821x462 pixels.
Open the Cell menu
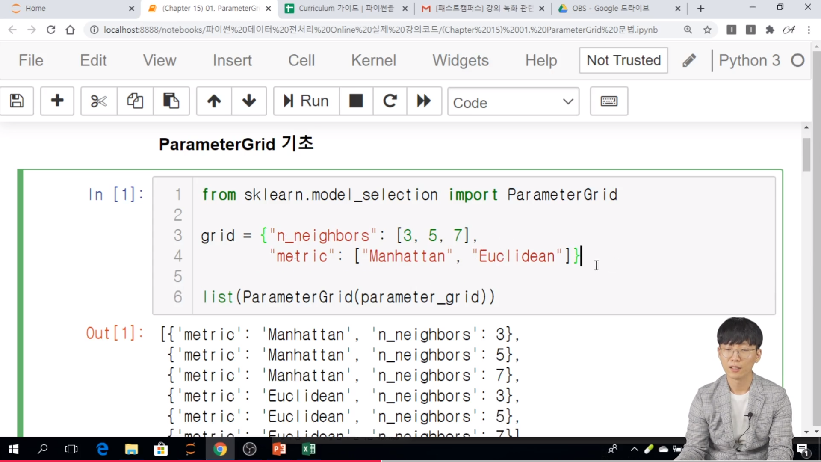point(301,60)
